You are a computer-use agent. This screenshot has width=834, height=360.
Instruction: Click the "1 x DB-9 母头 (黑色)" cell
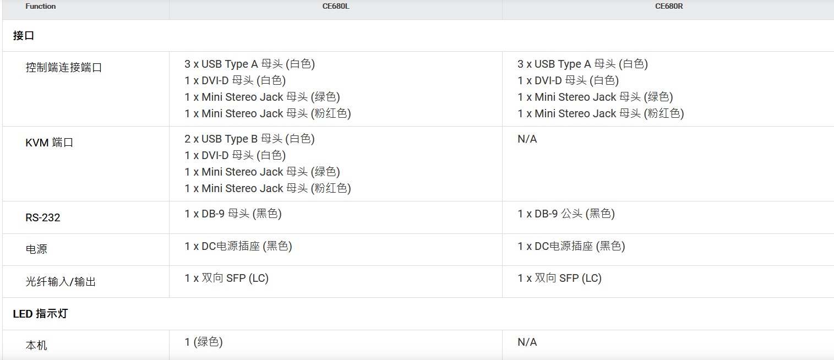(233, 214)
